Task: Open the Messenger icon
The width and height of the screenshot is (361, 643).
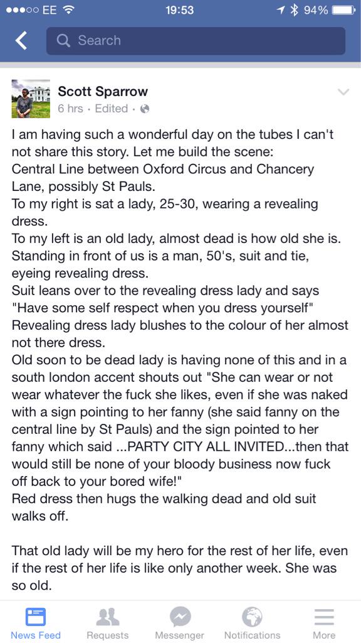Action: click(x=180, y=617)
